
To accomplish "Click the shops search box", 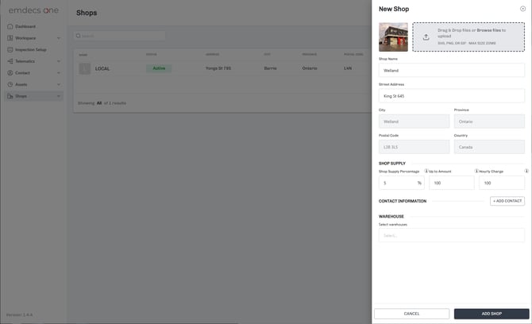I will coord(119,36).
